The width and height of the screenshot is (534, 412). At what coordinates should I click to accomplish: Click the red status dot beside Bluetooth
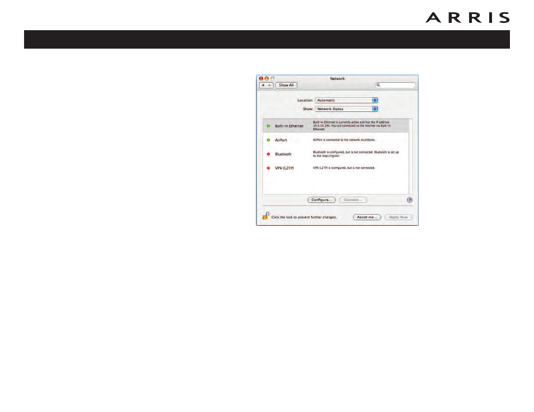[268, 154]
